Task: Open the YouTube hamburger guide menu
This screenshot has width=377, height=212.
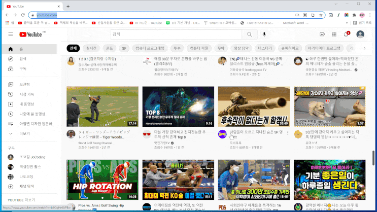Action: point(11,34)
